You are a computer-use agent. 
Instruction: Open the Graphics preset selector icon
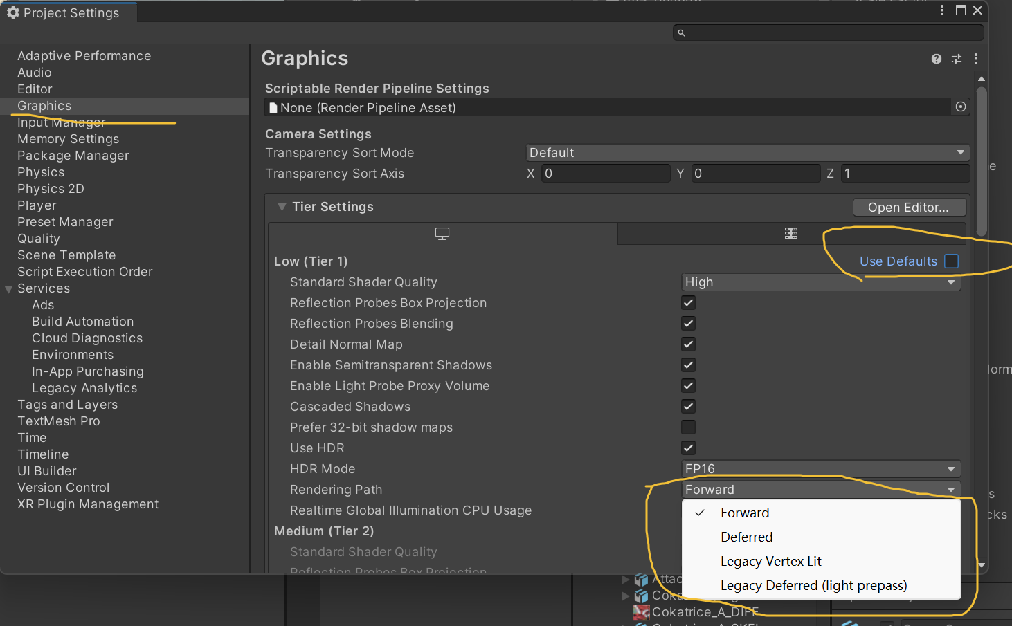(x=957, y=59)
